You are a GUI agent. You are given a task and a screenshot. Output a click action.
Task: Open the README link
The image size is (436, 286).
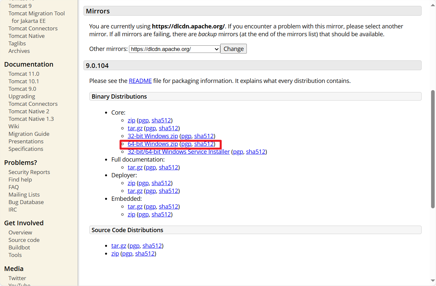(x=140, y=81)
